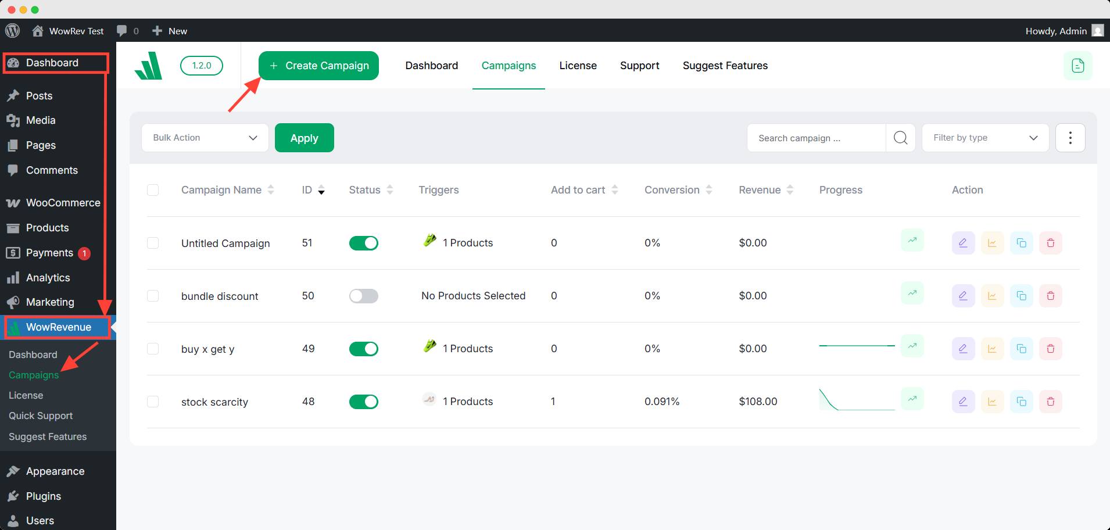Image resolution: width=1110 pixels, height=530 pixels.
Task: Open the Support tab
Action: [639, 66]
